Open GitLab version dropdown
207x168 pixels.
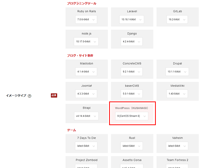pos(177,20)
